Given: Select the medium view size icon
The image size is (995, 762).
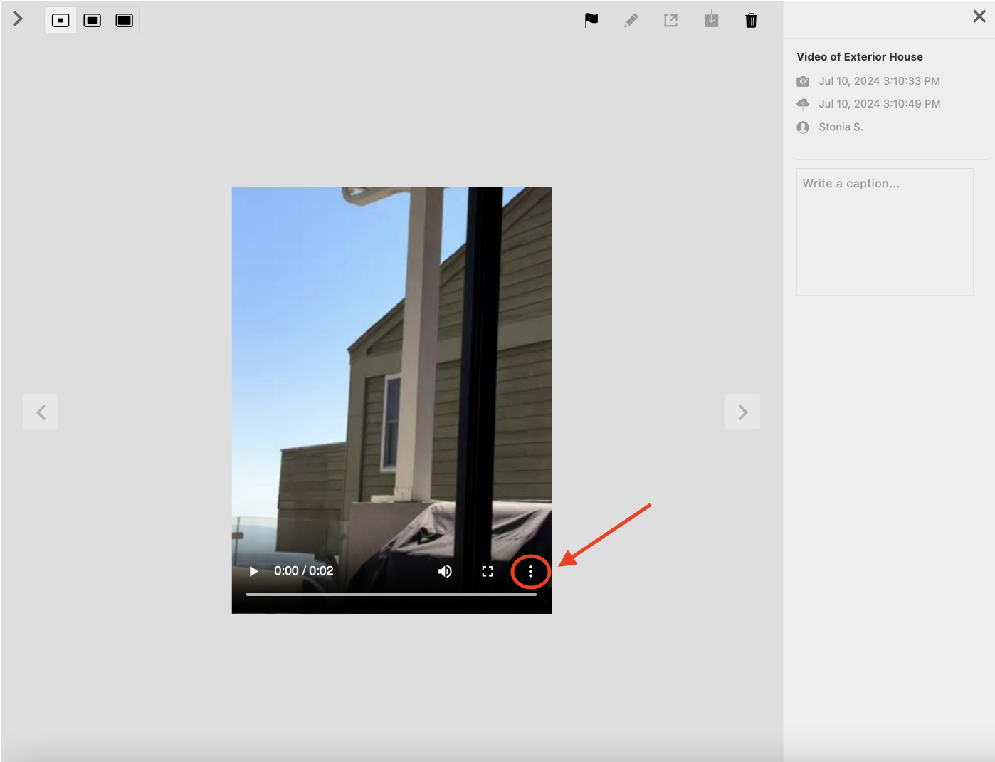Looking at the screenshot, I should pyautogui.click(x=93, y=20).
